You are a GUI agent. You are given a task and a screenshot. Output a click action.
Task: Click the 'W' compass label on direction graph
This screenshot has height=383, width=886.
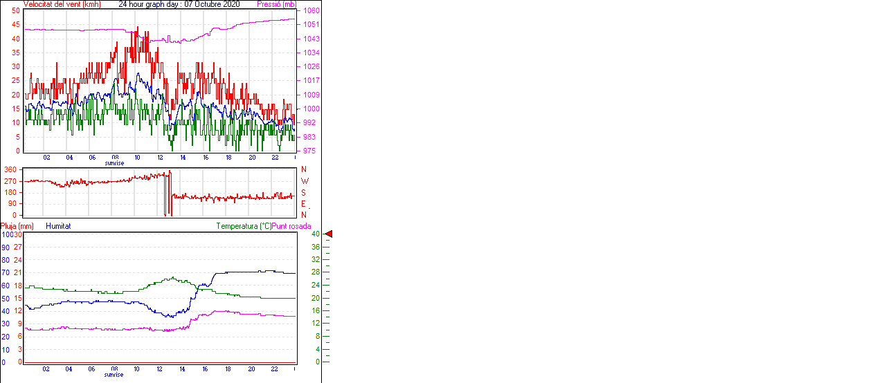[x=304, y=181]
